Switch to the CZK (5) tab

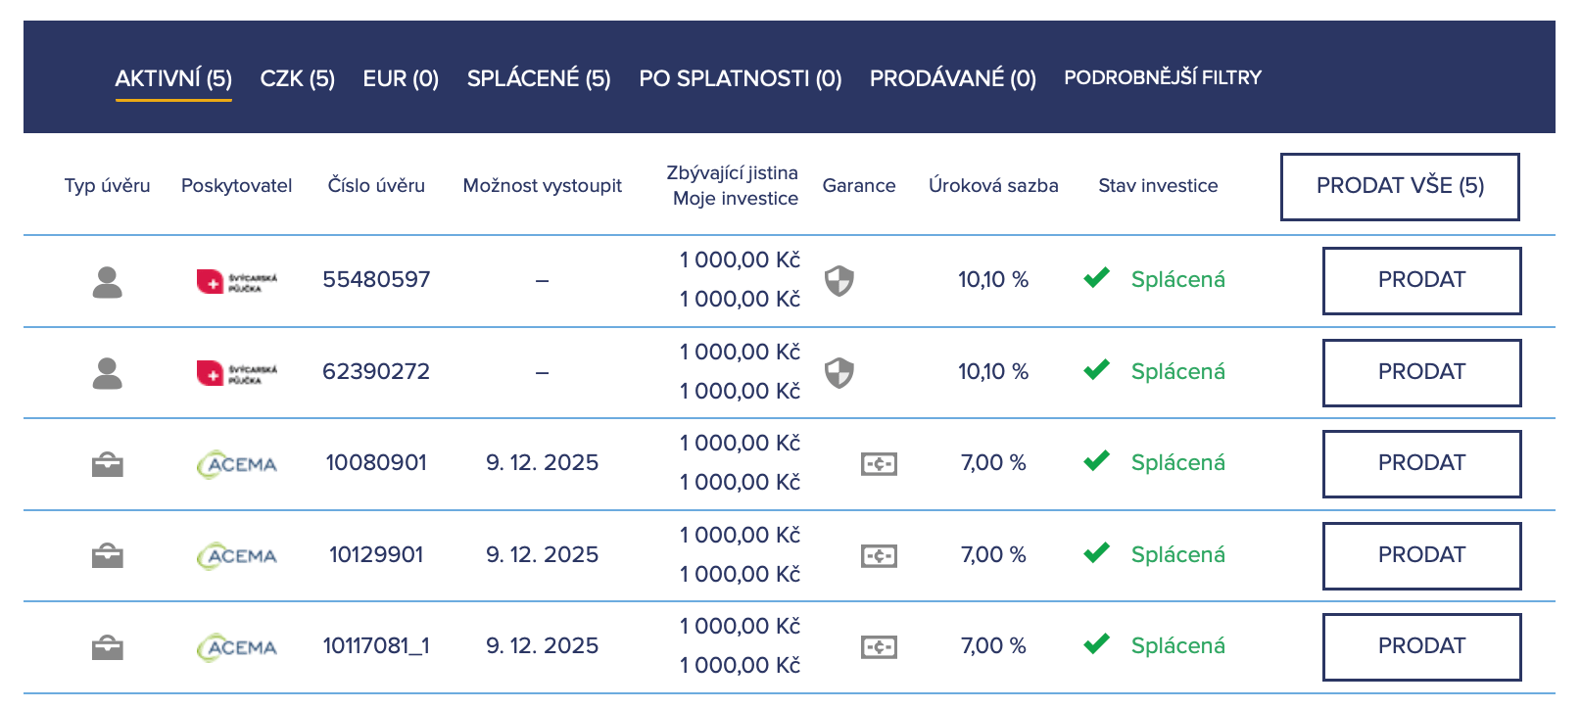[297, 78]
